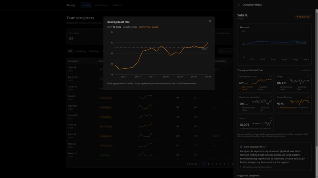Open Ingrid N. caregiver row
This screenshot has width=318, height=178.
coord(150,107)
